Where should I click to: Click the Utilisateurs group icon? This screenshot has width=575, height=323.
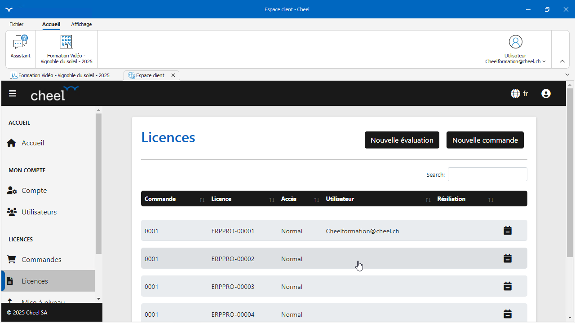pos(12,212)
